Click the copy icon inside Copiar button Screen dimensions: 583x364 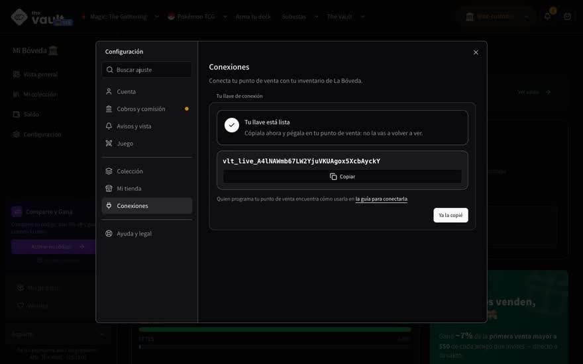click(x=333, y=177)
